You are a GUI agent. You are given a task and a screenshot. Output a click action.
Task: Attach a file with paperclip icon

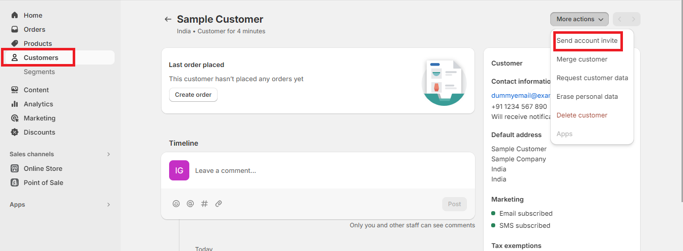pyautogui.click(x=219, y=204)
